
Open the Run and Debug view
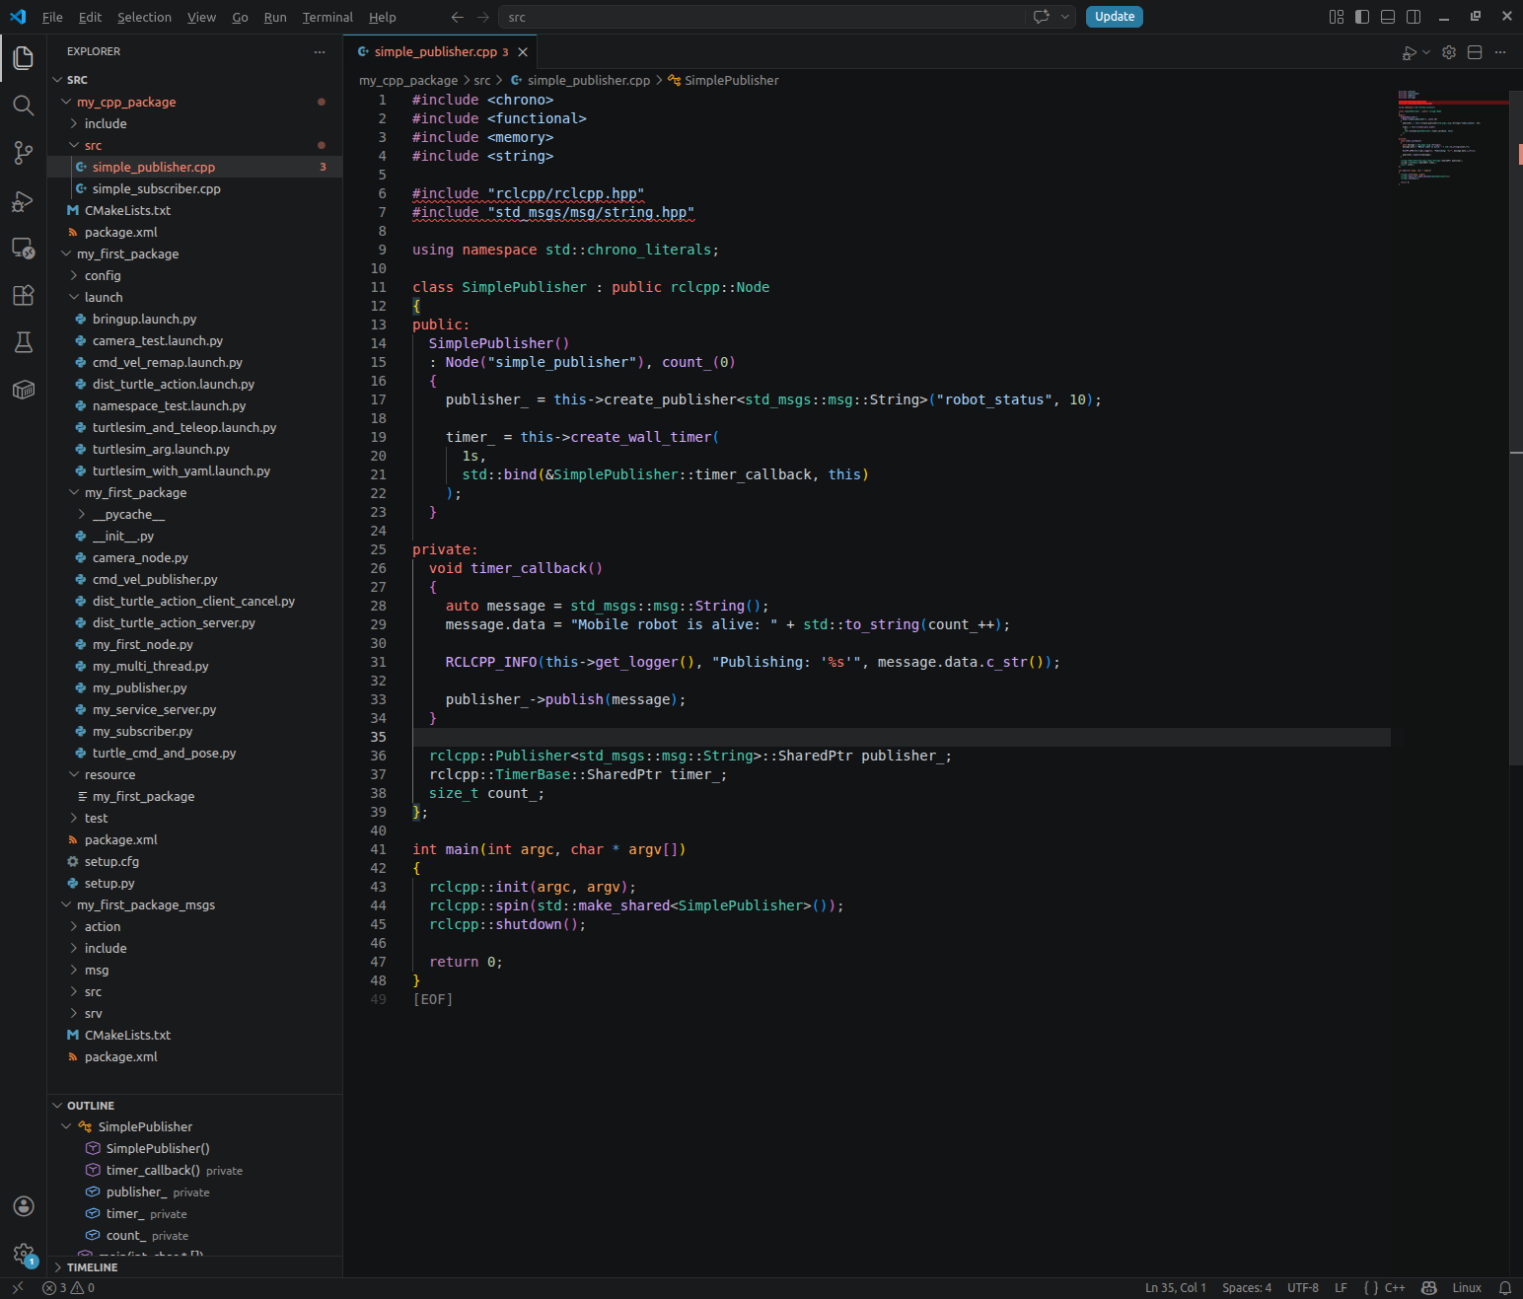click(24, 201)
